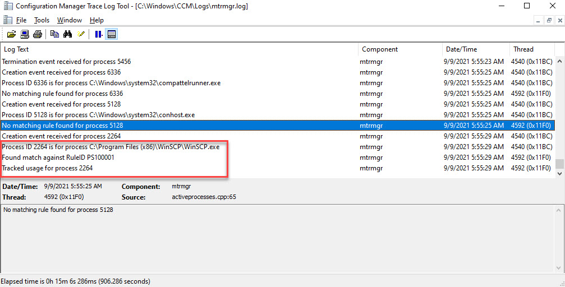Click the Highlight pencil icon
The image size is (565, 287).
tap(81, 34)
